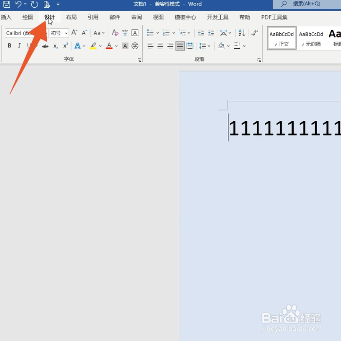Screen dimensions: 341x341
Task: Open the 布局 ribbon tab
Action: pos(71,17)
